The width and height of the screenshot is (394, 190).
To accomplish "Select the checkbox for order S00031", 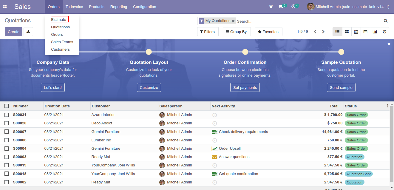I will [7, 115].
